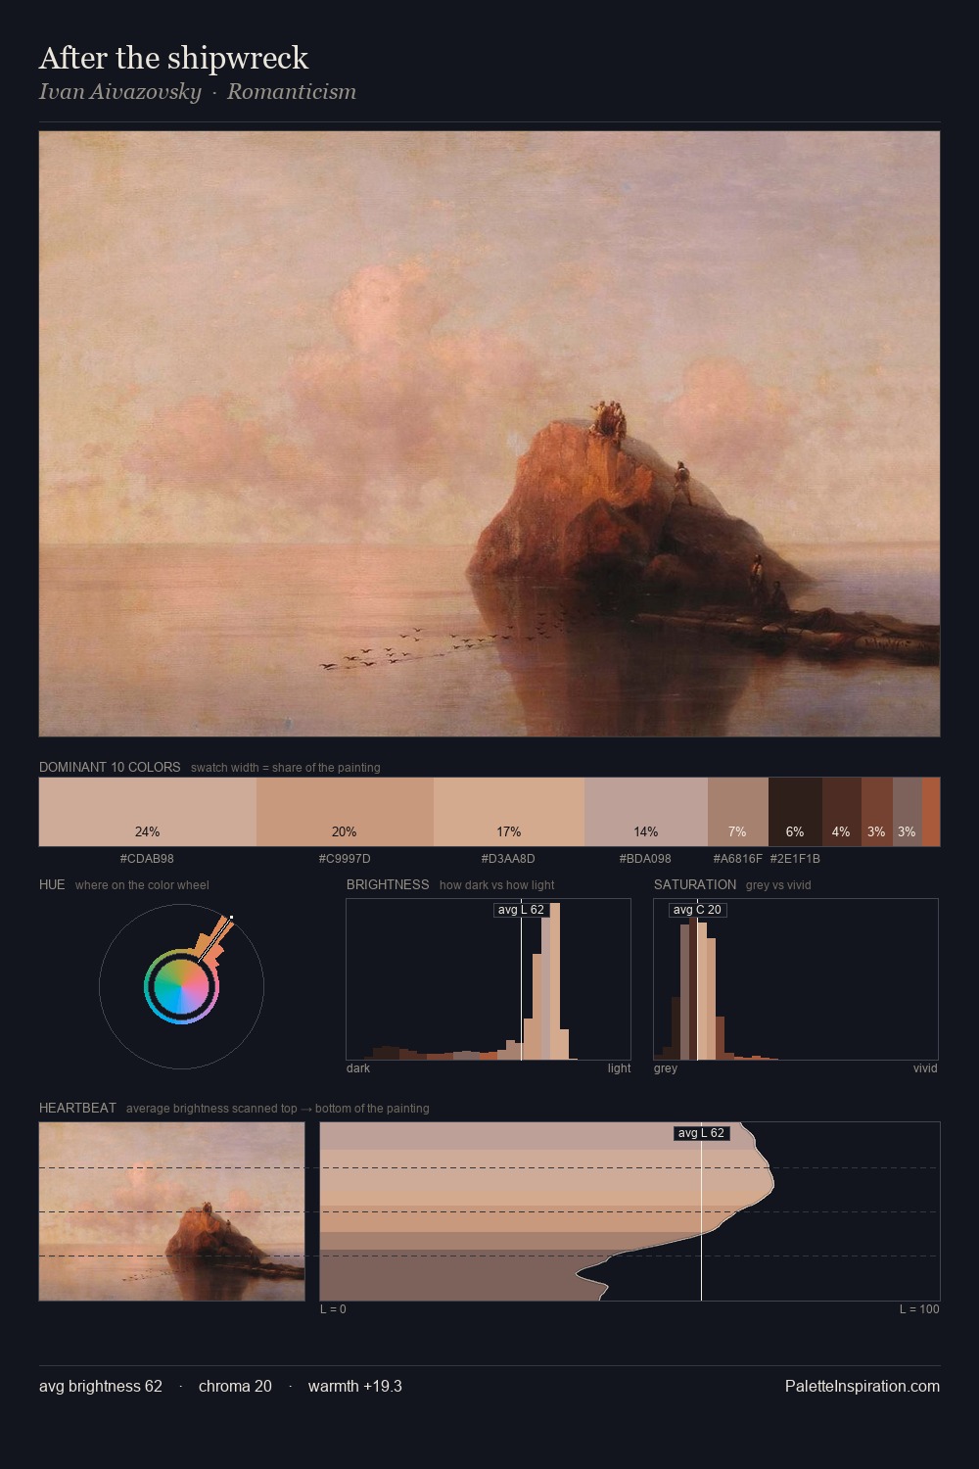Image resolution: width=979 pixels, height=1469 pixels.
Task: Click the 'BRIGHTNESS' section heading
Action: pyautogui.click(x=388, y=884)
